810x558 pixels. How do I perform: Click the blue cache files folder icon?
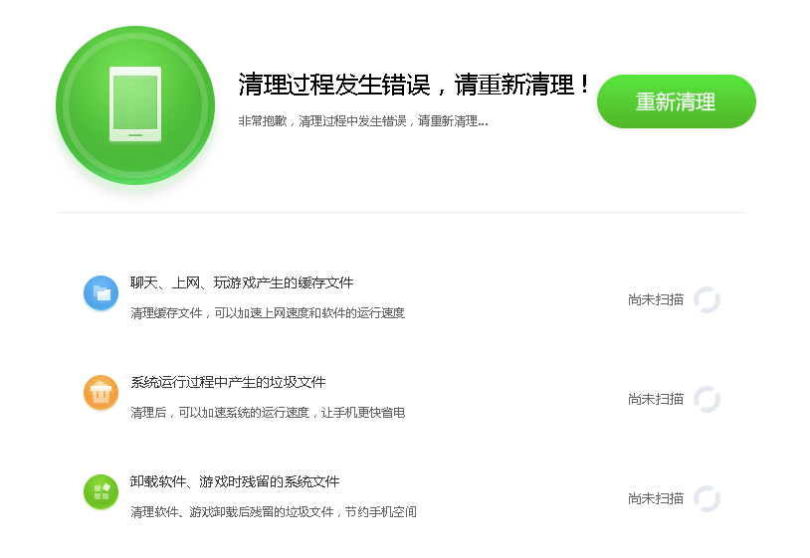101,292
